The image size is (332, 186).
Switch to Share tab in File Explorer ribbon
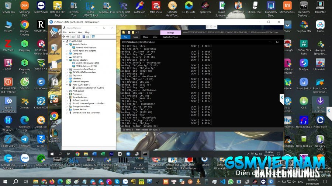(x=145, y=37)
